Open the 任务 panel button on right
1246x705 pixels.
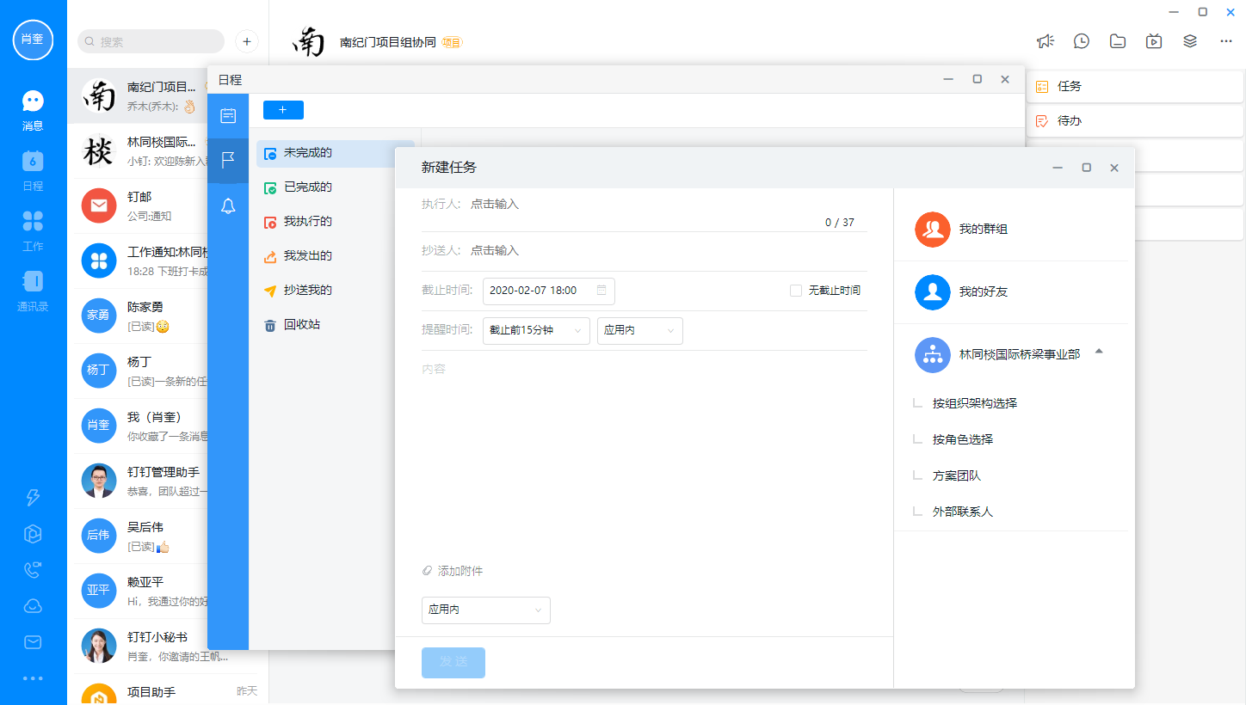pyautogui.click(x=1134, y=87)
